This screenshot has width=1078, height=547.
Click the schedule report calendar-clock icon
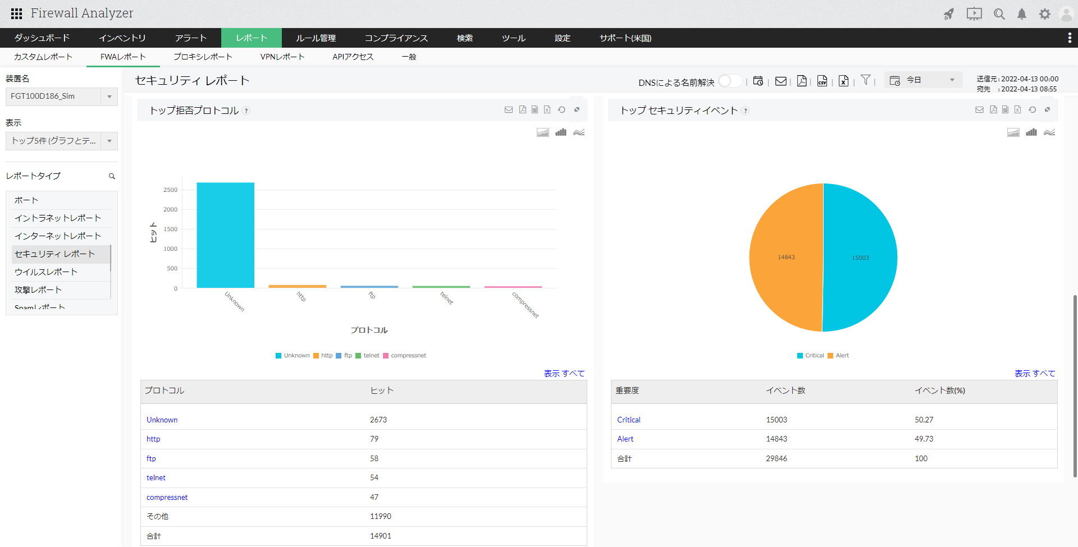click(758, 81)
